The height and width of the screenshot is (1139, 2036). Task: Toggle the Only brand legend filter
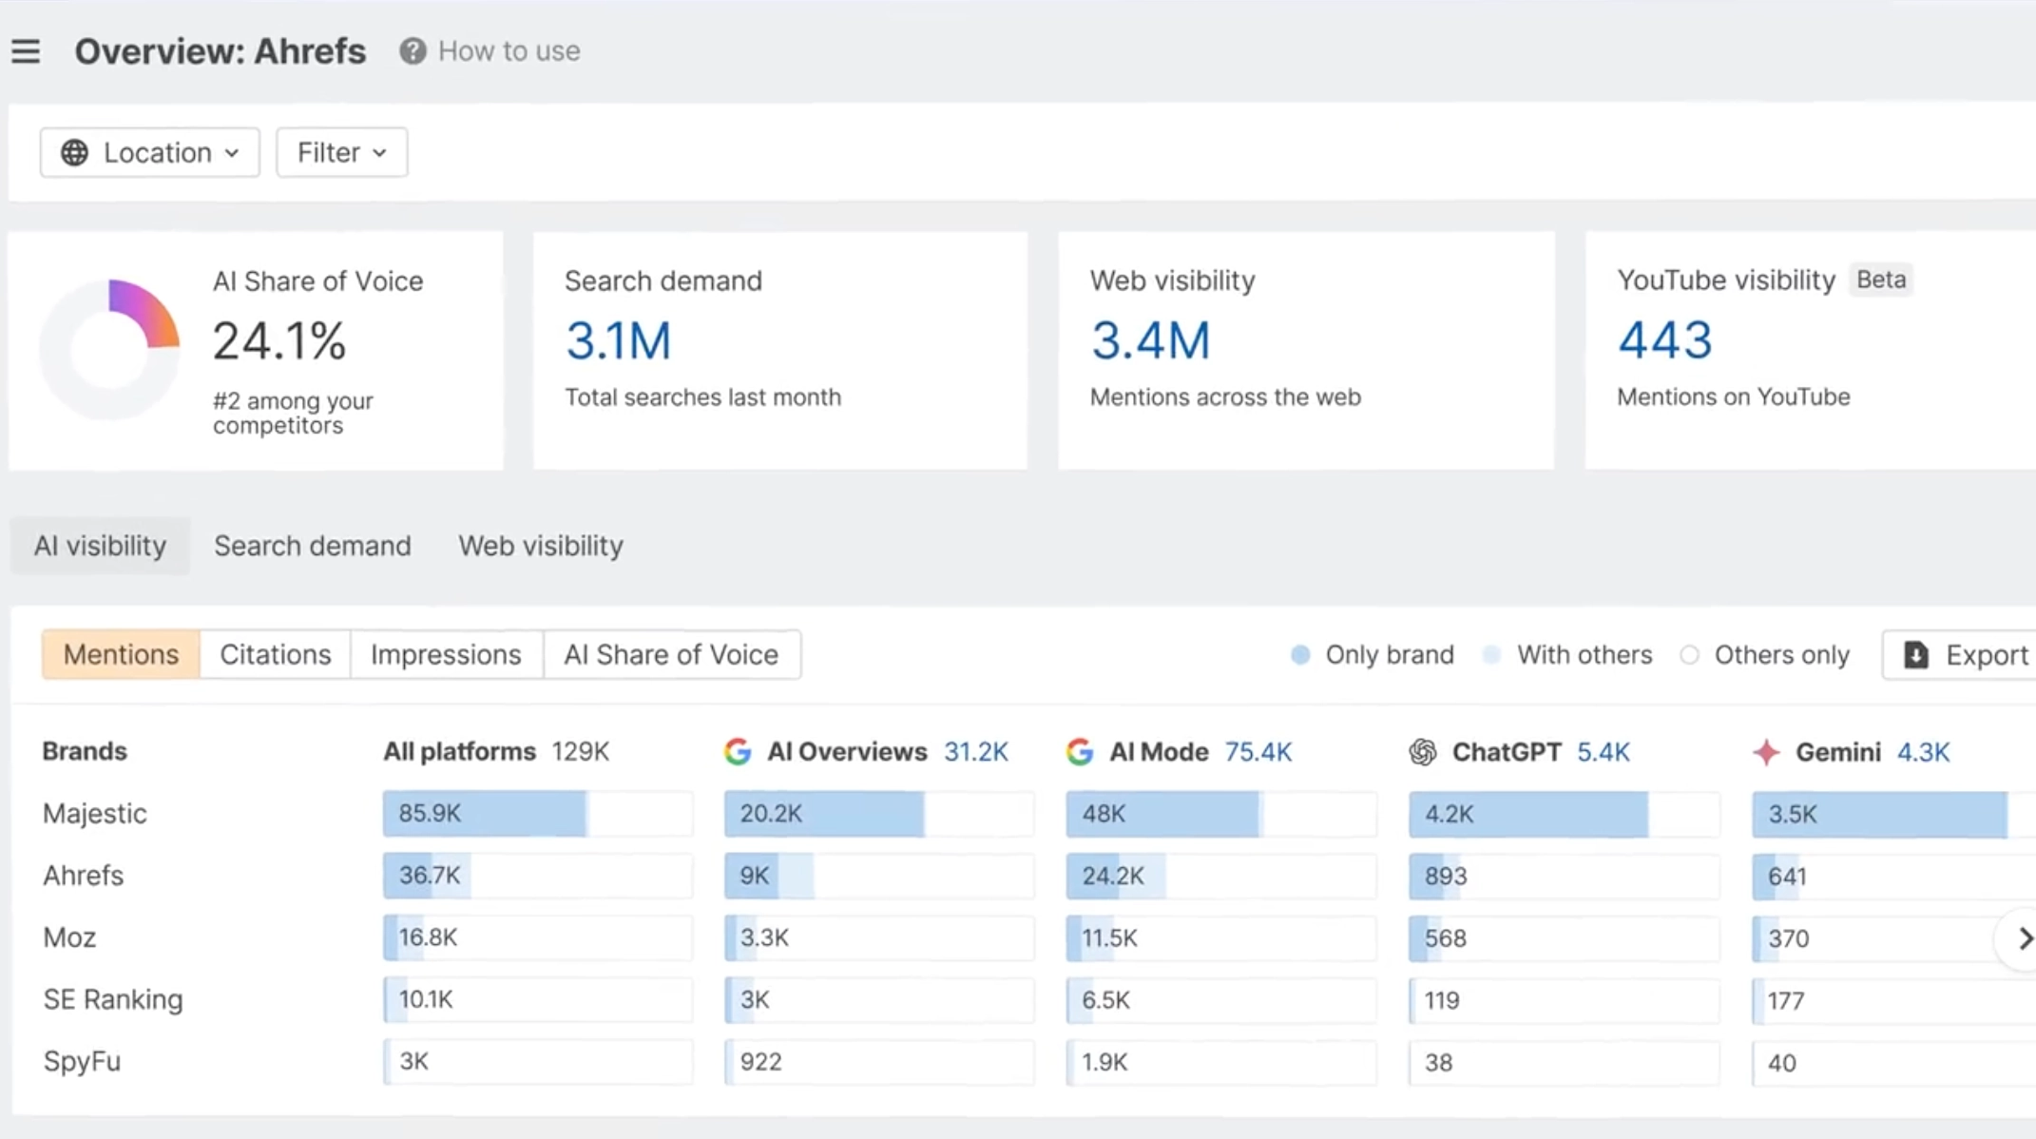click(1373, 655)
